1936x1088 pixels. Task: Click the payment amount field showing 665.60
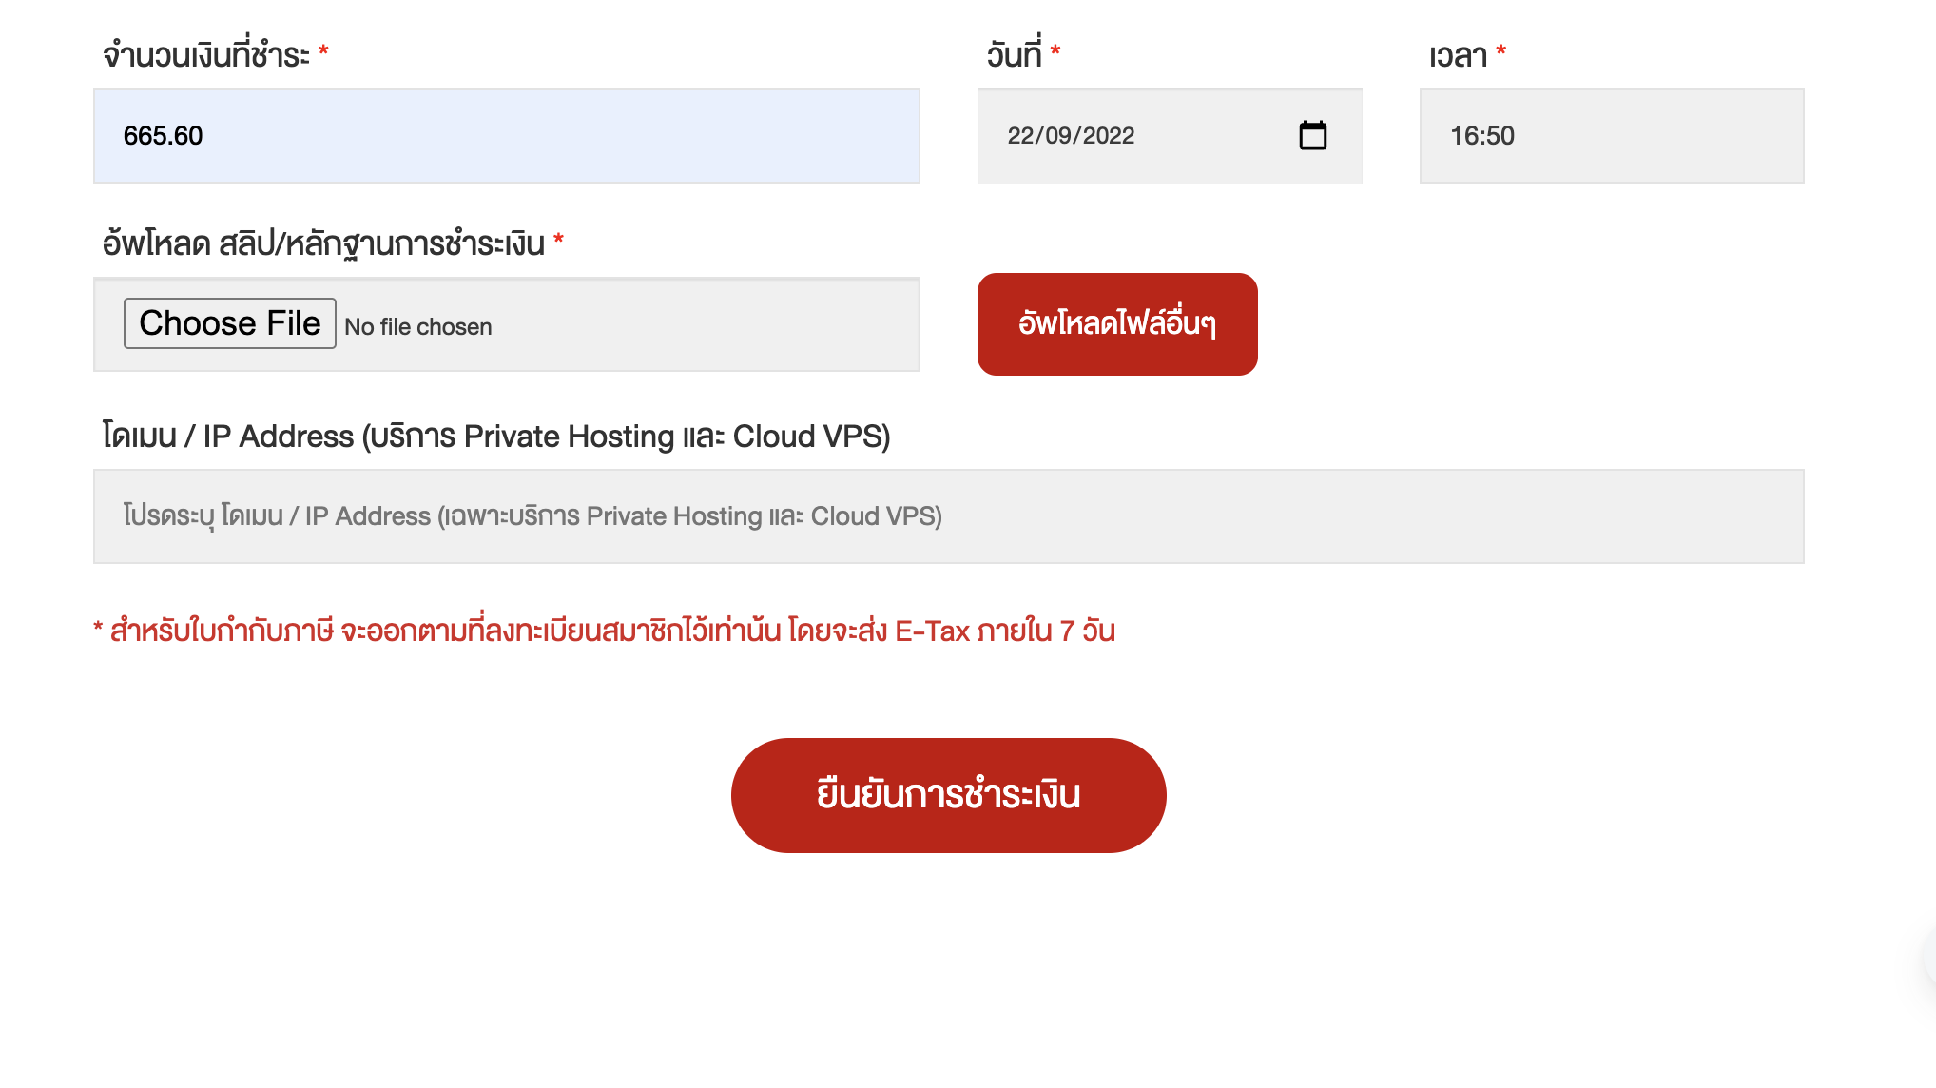[x=507, y=136]
